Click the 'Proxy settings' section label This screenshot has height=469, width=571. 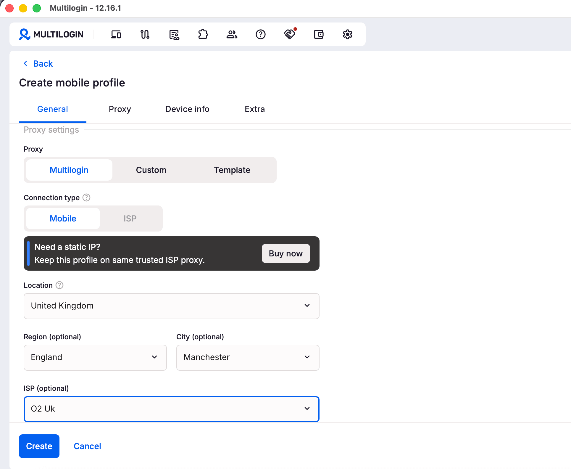coord(51,130)
